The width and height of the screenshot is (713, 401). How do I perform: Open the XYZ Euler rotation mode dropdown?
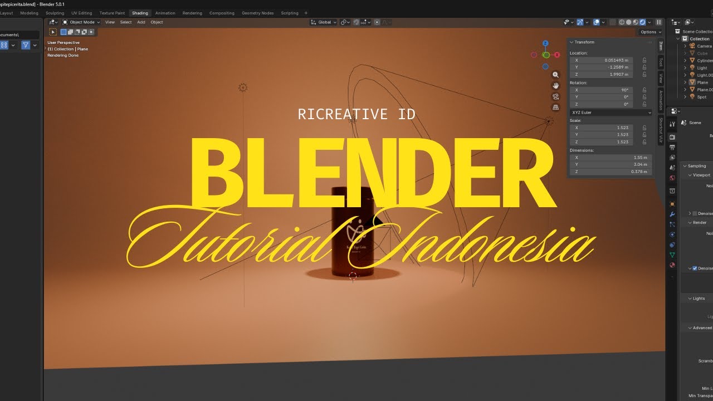tap(611, 113)
